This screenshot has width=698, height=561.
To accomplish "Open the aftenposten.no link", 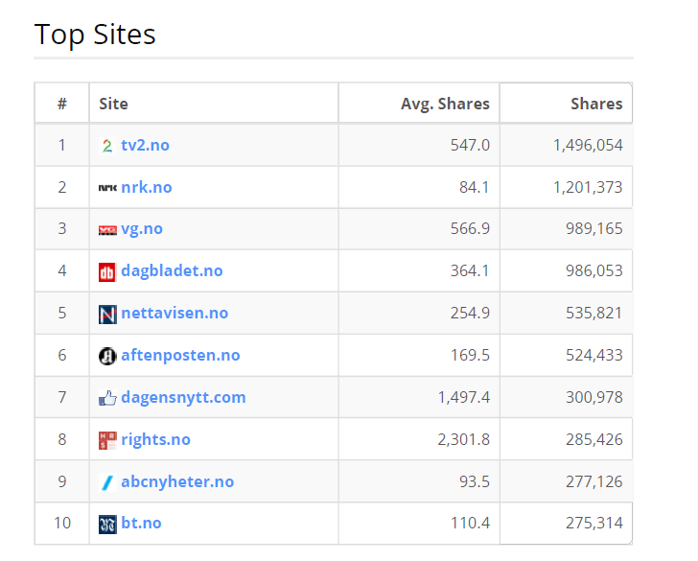I will [180, 356].
